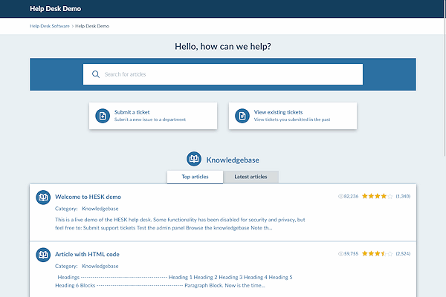This screenshot has height=297, width=446.
Task: Click the "Hello, how can we help?" heading
Action: click(223, 46)
